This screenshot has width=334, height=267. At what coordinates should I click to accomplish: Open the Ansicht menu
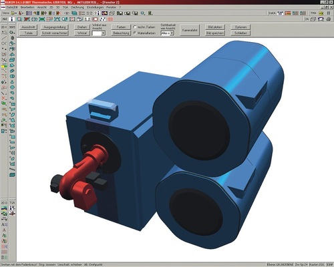coord(42,7)
